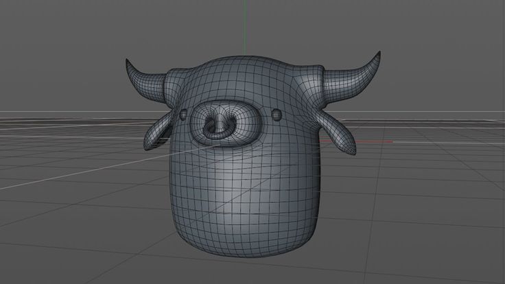Screen dimensions: 505x284
Task: Select the drooping ear on the viewport's right
Action: tap(338, 132)
